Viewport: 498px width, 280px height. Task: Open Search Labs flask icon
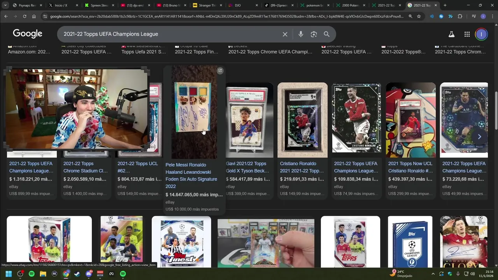451,34
